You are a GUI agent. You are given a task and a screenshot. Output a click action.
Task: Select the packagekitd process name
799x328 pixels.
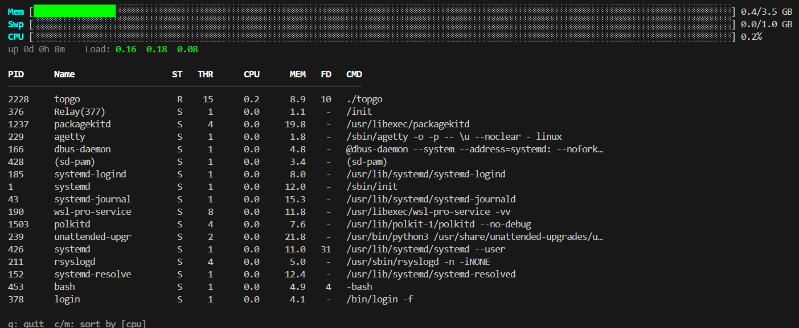tap(83, 124)
